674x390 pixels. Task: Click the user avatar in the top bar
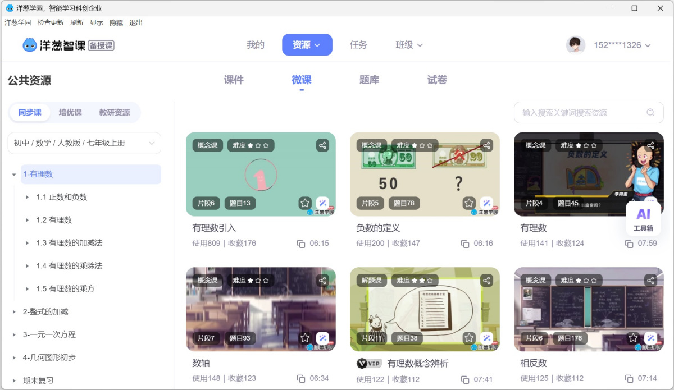tap(575, 44)
